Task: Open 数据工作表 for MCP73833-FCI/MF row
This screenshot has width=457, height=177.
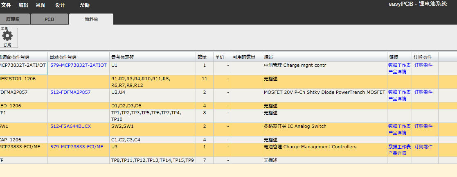Action: click(400, 147)
